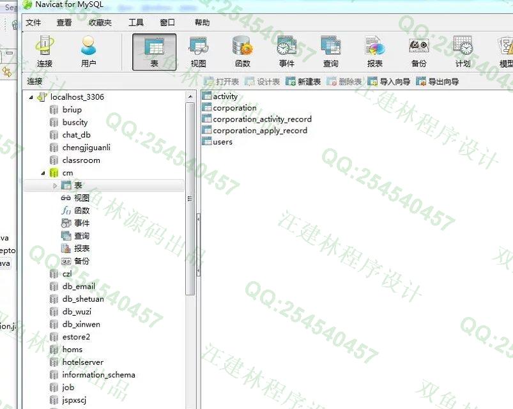
Task: Select the czl database
Action: click(x=66, y=274)
